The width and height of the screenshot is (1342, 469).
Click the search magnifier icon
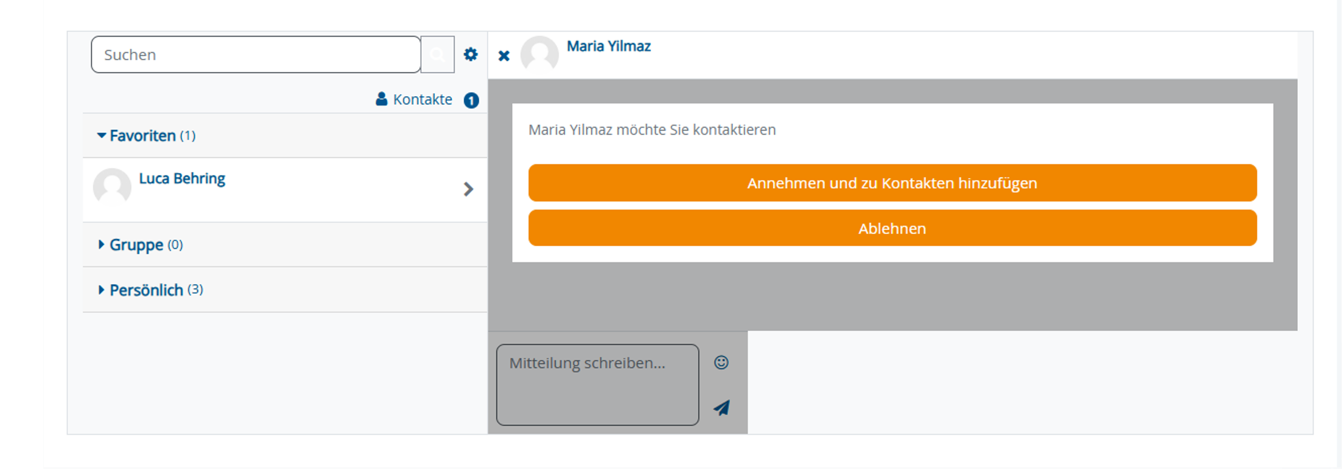click(437, 54)
